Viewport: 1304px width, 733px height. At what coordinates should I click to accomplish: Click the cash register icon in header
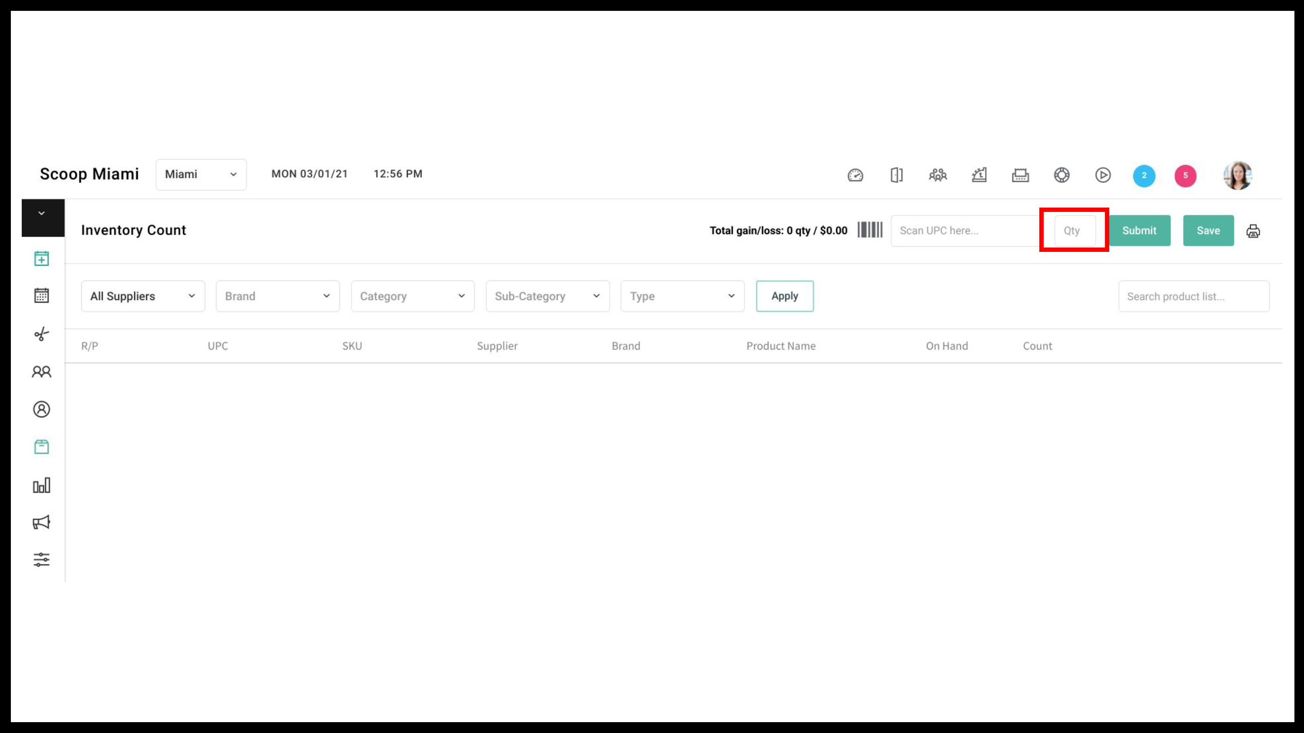[979, 175]
